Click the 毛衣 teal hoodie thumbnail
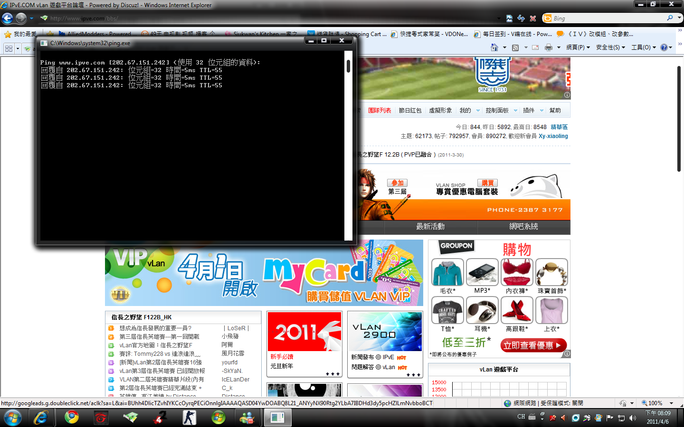The width and height of the screenshot is (684, 427). [447, 272]
